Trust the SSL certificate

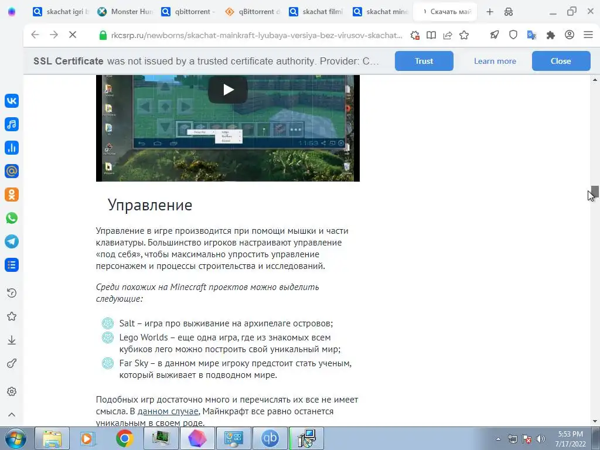point(424,61)
